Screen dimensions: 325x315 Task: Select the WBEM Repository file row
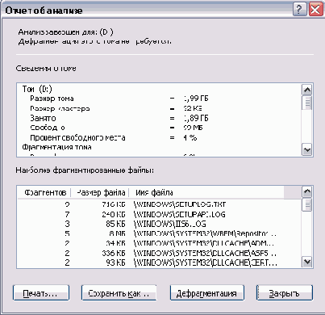(159, 233)
